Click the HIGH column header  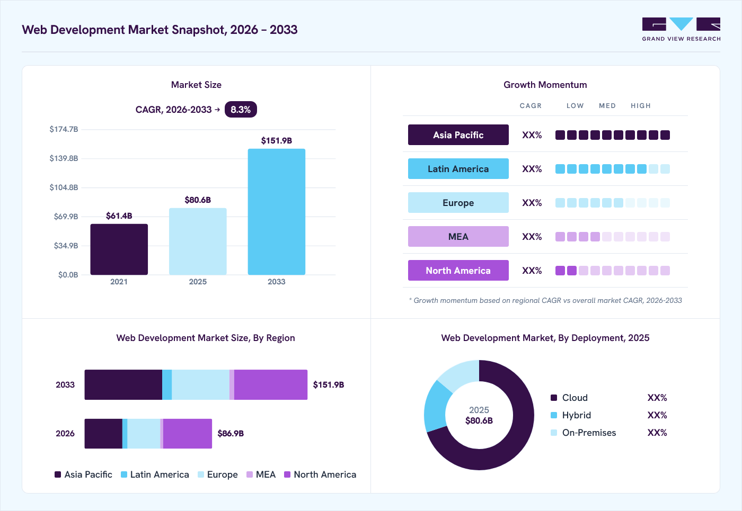coord(641,106)
